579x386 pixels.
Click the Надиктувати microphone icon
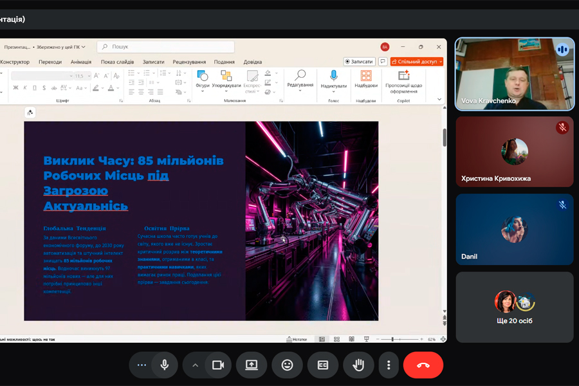[333, 76]
